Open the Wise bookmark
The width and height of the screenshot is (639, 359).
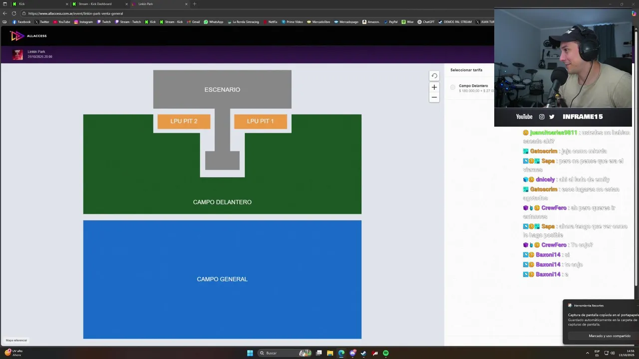pos(407,22)
